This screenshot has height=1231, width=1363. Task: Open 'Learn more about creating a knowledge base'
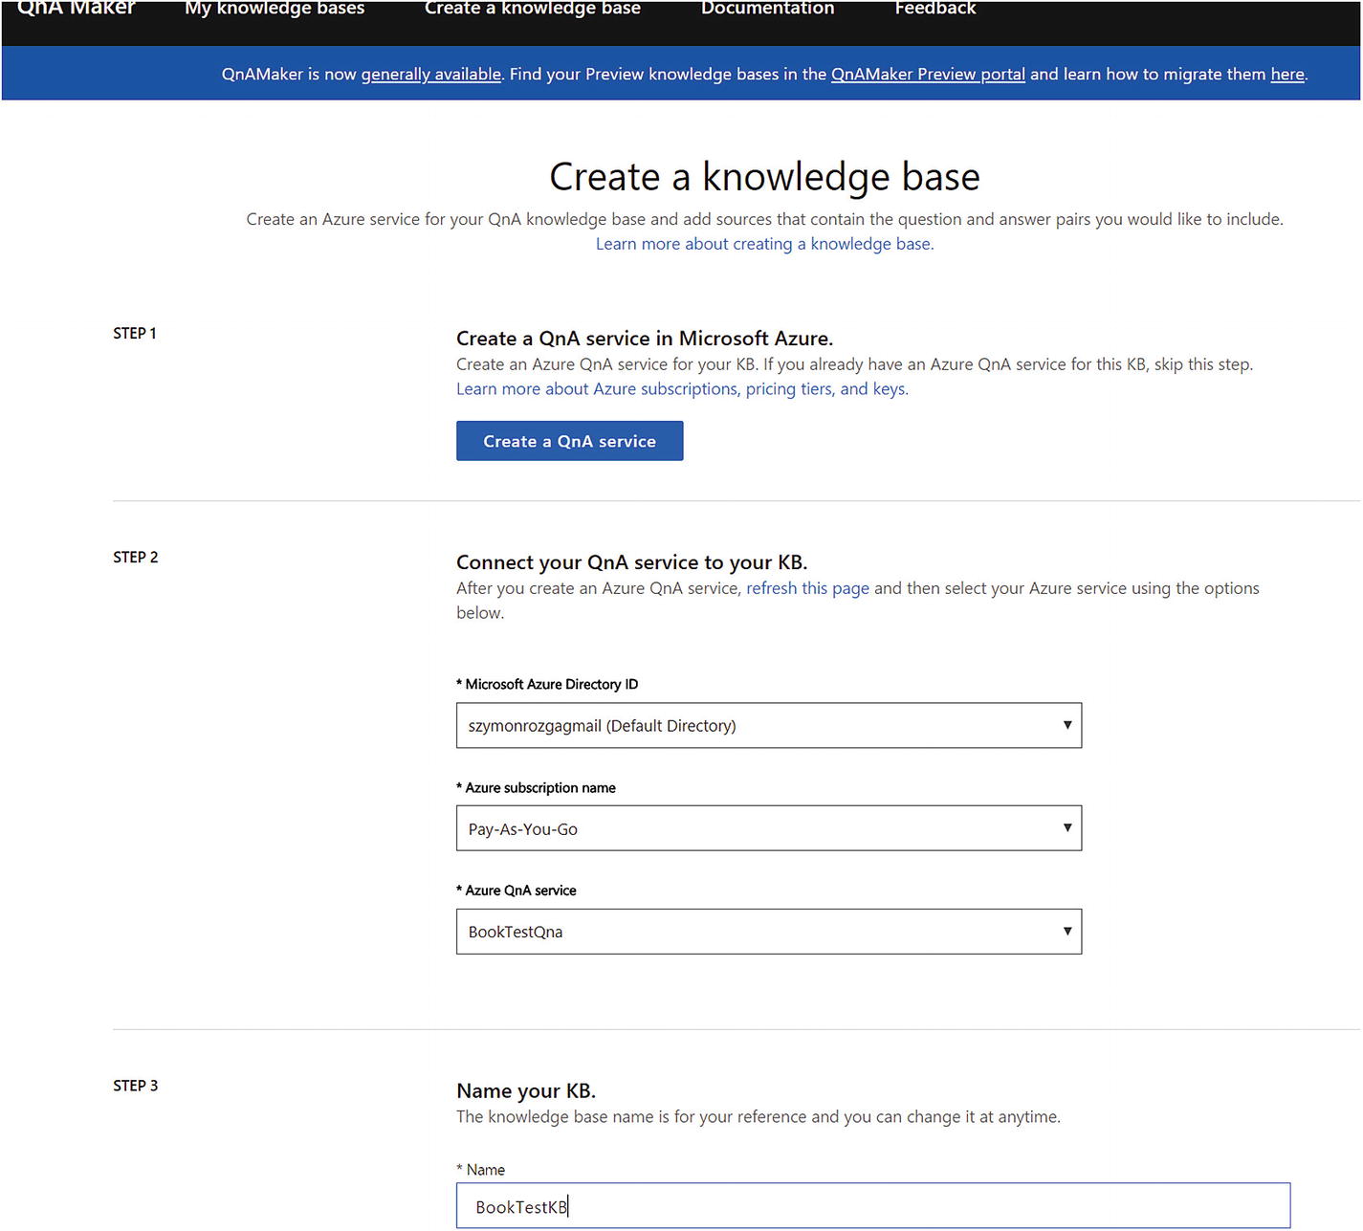coord(765,244)
